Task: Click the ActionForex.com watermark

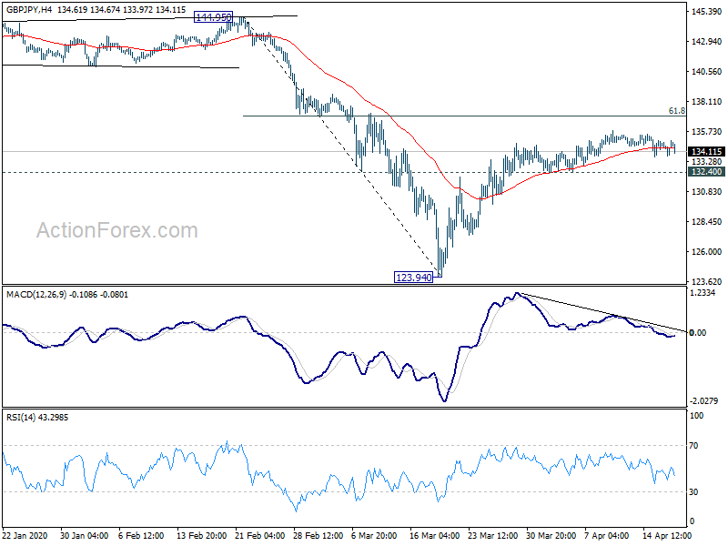Action: tap(117, 230)
